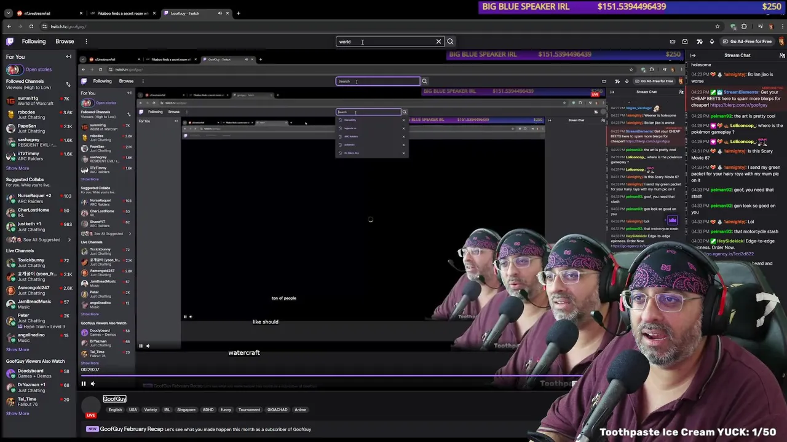Open sashagrey's Resident Evil stream
This screenshot has width=787, height=442.
point(39,142)
